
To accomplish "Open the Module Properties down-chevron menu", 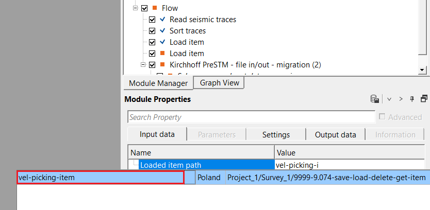I will [x=389, y=99].
